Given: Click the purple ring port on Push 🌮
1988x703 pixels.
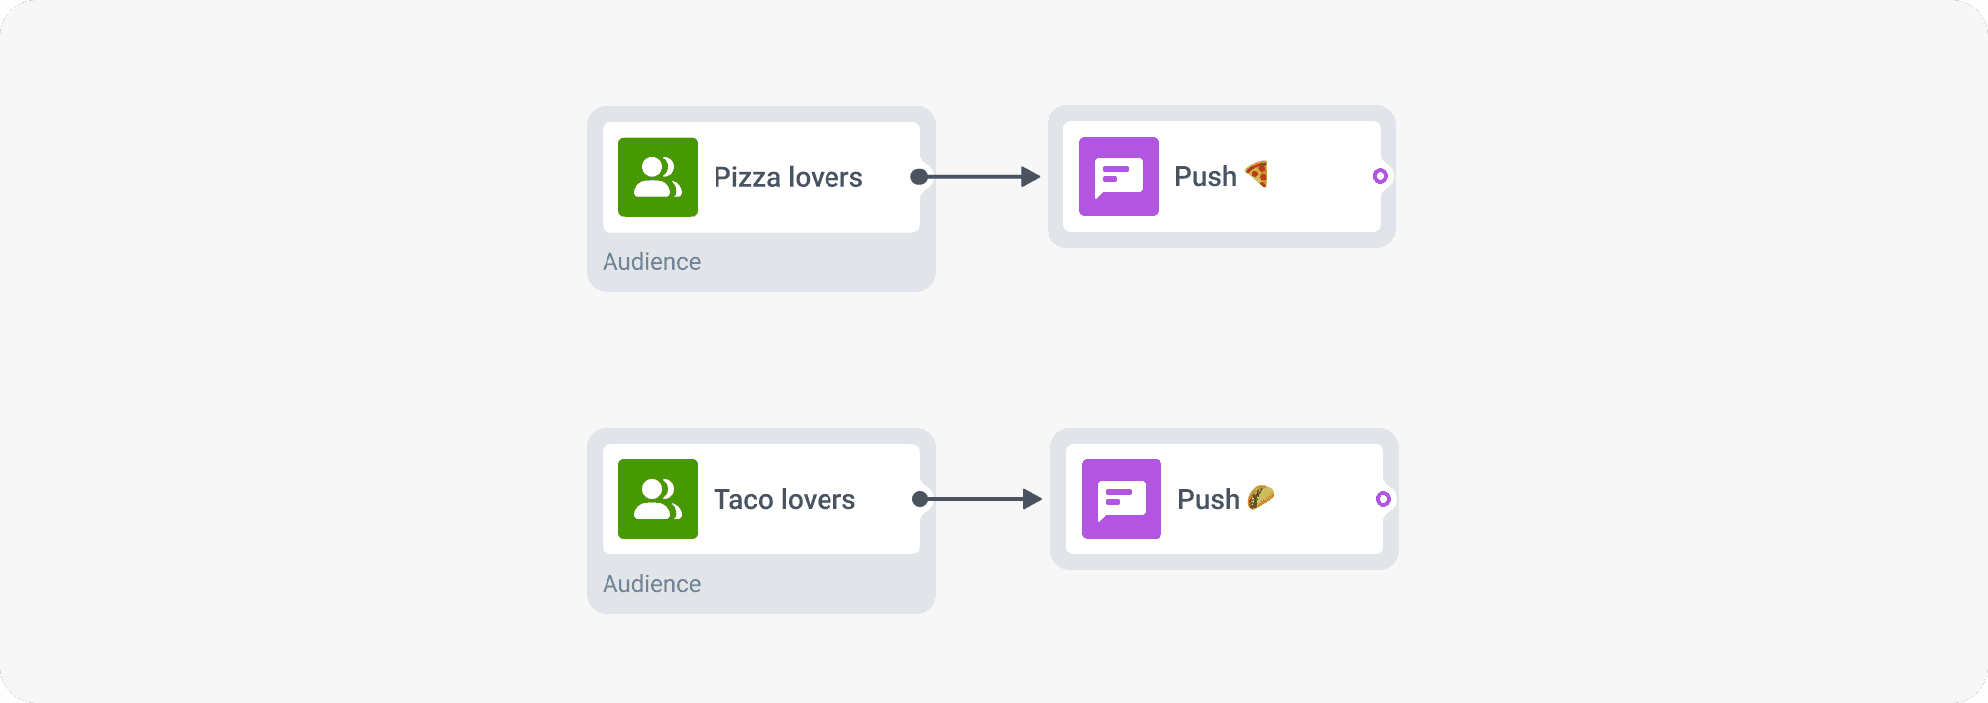Looking at the screenshot, I should click(x=1382, y=499).
